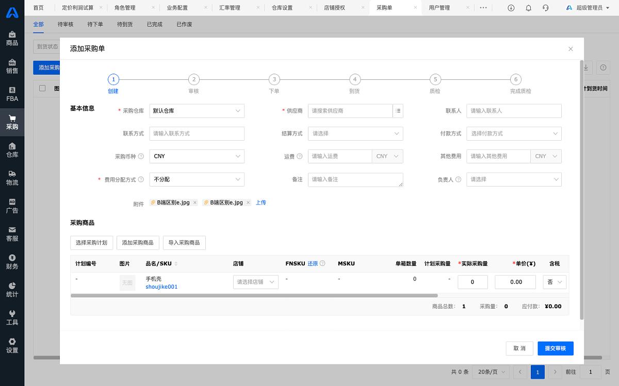Image resolution: width=619 pixels, height=386 pixels.
Task: Click the 备注 input field
Action: coord(355,179)
